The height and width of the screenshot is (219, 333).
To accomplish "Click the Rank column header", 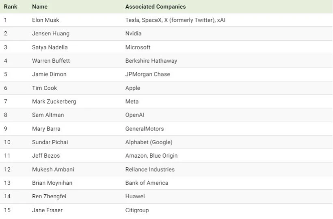I will point(10,7).
